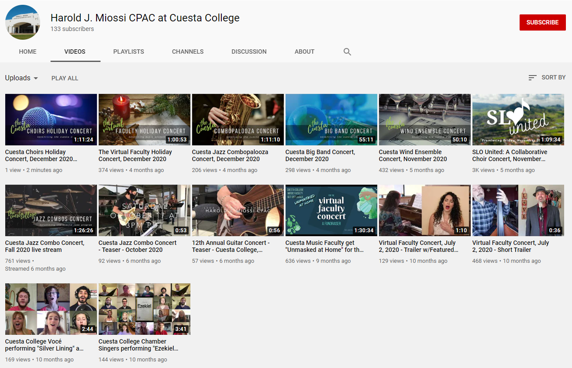Go to the Discussion tab
The image size is (572, 368).
click(x=249, y=52)
